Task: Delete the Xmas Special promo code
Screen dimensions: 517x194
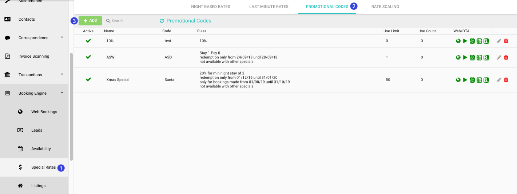Action: tap(506, 80)
